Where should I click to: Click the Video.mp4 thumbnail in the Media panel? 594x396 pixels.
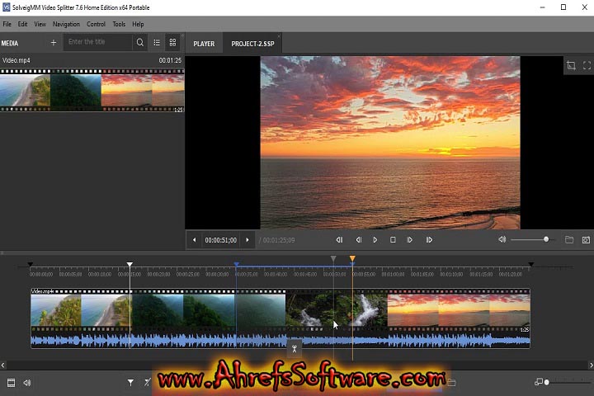coord(92,90)
